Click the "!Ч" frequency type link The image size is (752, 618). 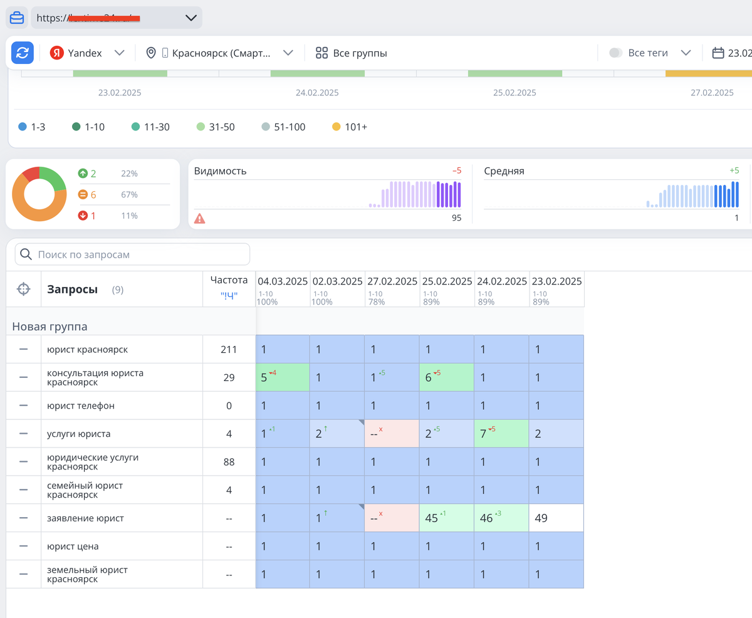coord(229,296)
